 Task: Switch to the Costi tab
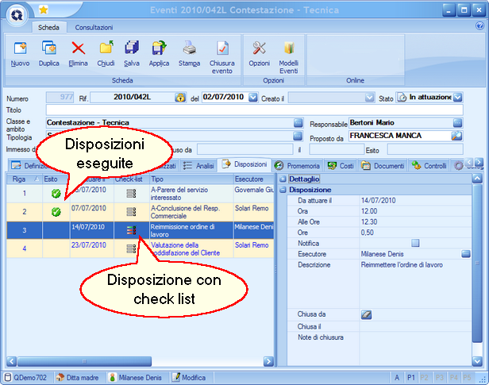341,165
